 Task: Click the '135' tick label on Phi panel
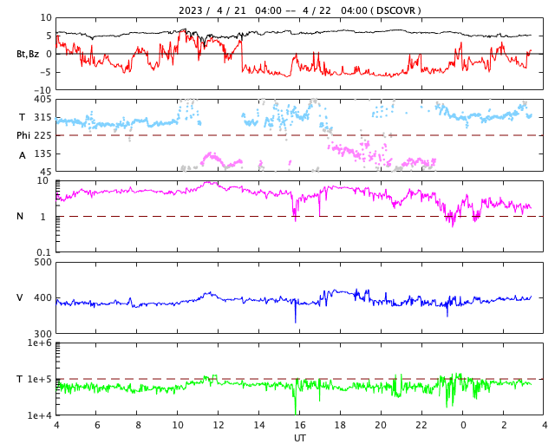pyautogui.click(x=42, y=153)
